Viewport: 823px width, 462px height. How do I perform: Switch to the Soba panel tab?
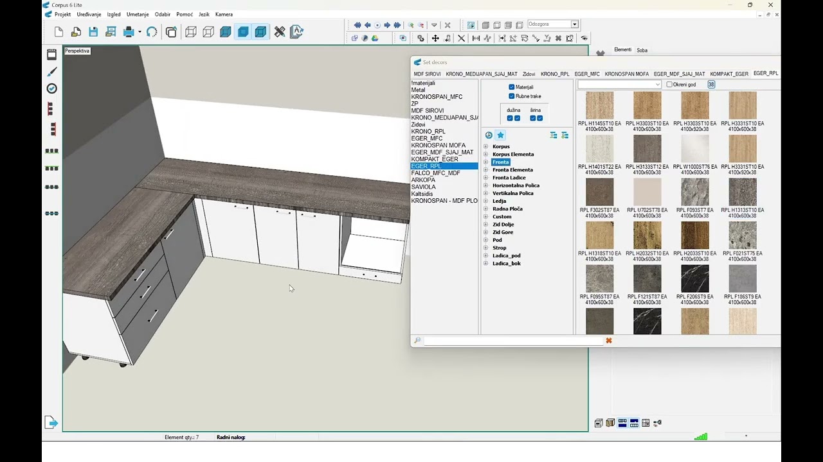(x=642, y=50)
